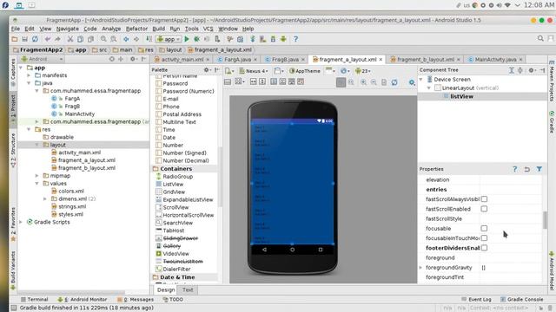Enable the fastScrollEnabled checkbox
This screenshot has width=556, height=312.
pos(484,209)
